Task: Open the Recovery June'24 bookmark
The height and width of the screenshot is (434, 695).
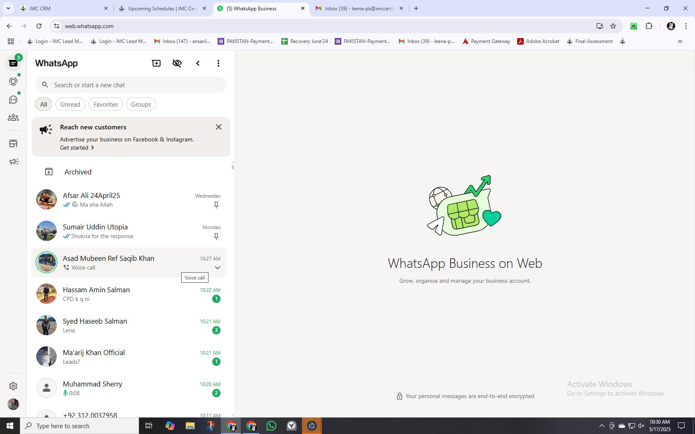Action: (304, 41)
